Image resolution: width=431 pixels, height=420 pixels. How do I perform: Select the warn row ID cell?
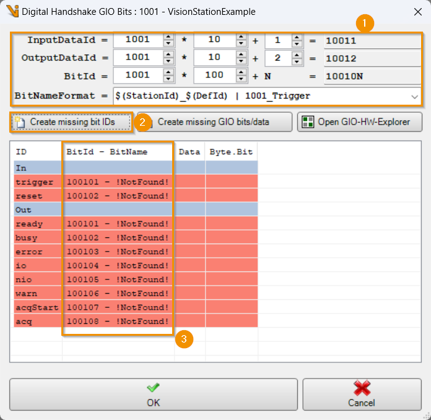tap(38, 294)
